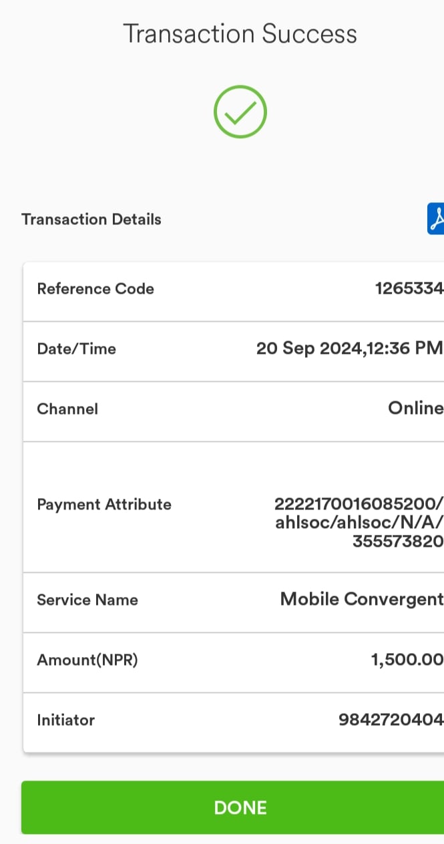Tap the Transaction Details heading
The image size is (444, 844).
(x=91, y=219)
